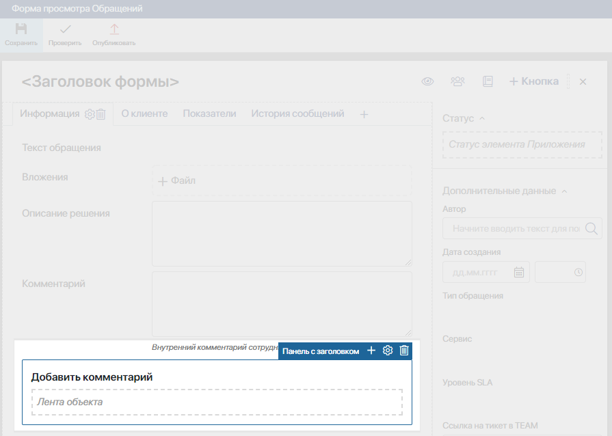Delete the Информация tab via trash icon
Image resolution: width=612 pixels, height=436 pixels.
point(101,114)
